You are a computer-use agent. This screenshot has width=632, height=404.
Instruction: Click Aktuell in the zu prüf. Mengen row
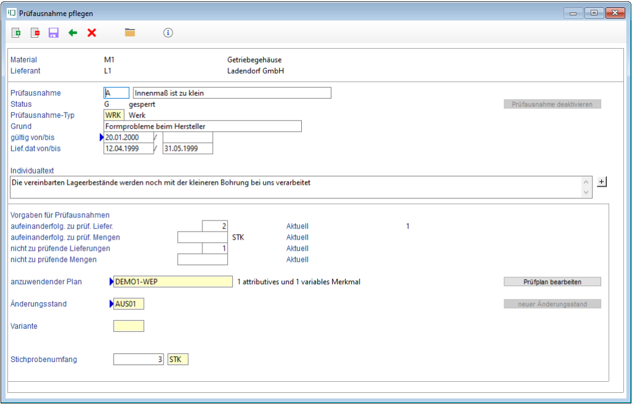click(297, 237)
